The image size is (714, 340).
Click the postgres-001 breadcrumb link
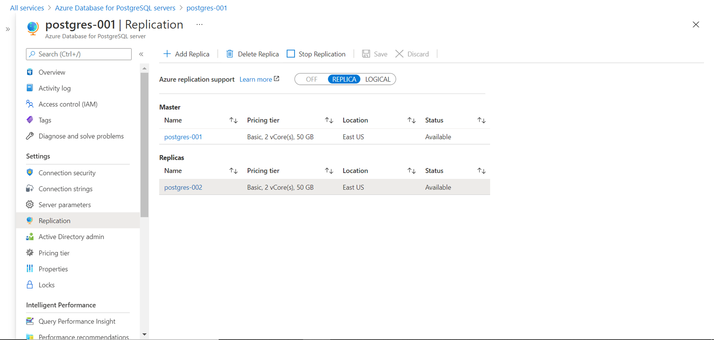(207, 8)
